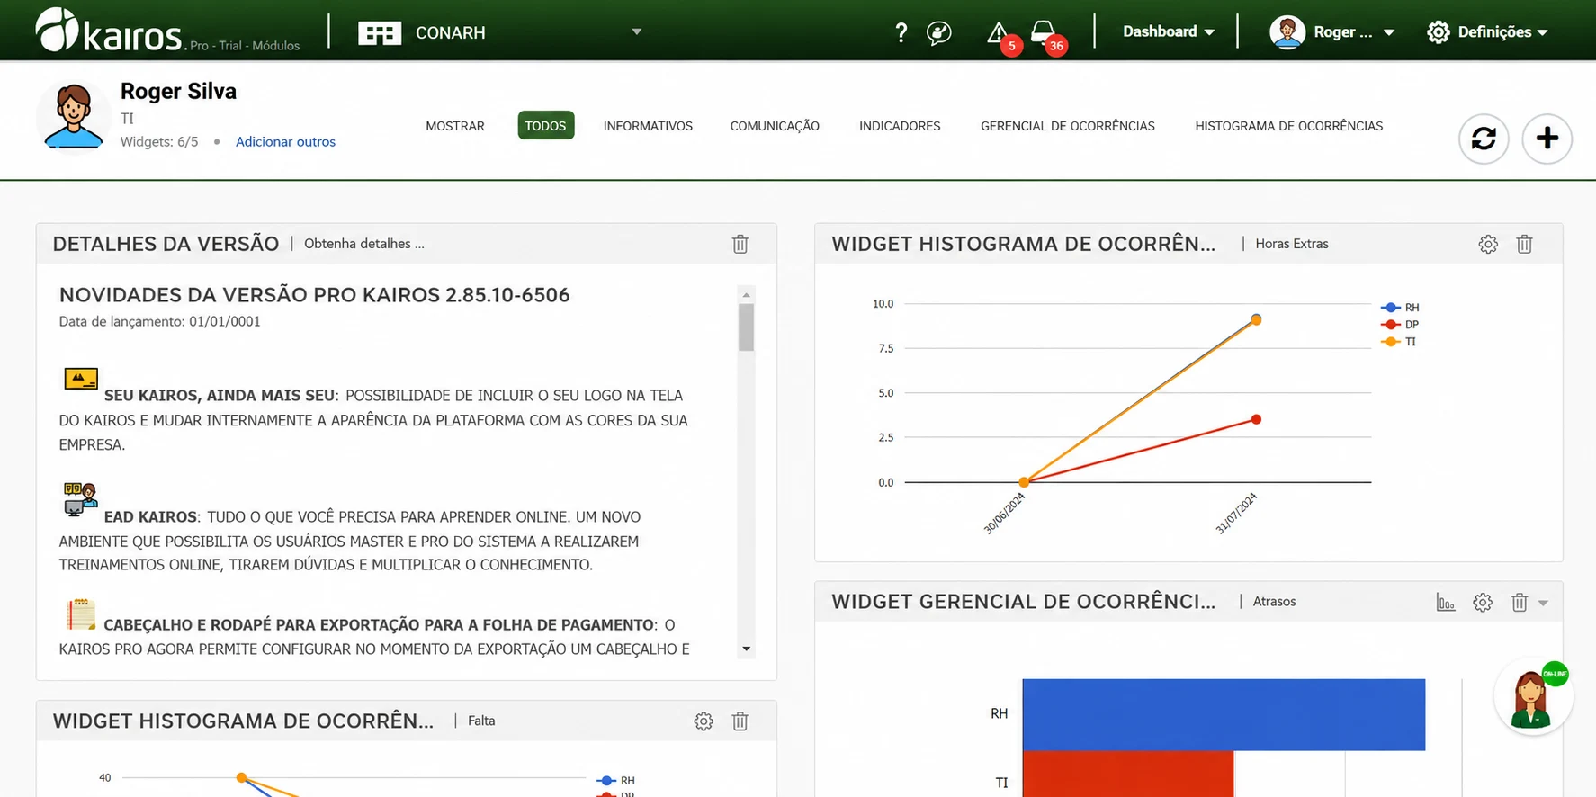
Task: Open the online support assistant avatar
Action: coord(1533,697)
